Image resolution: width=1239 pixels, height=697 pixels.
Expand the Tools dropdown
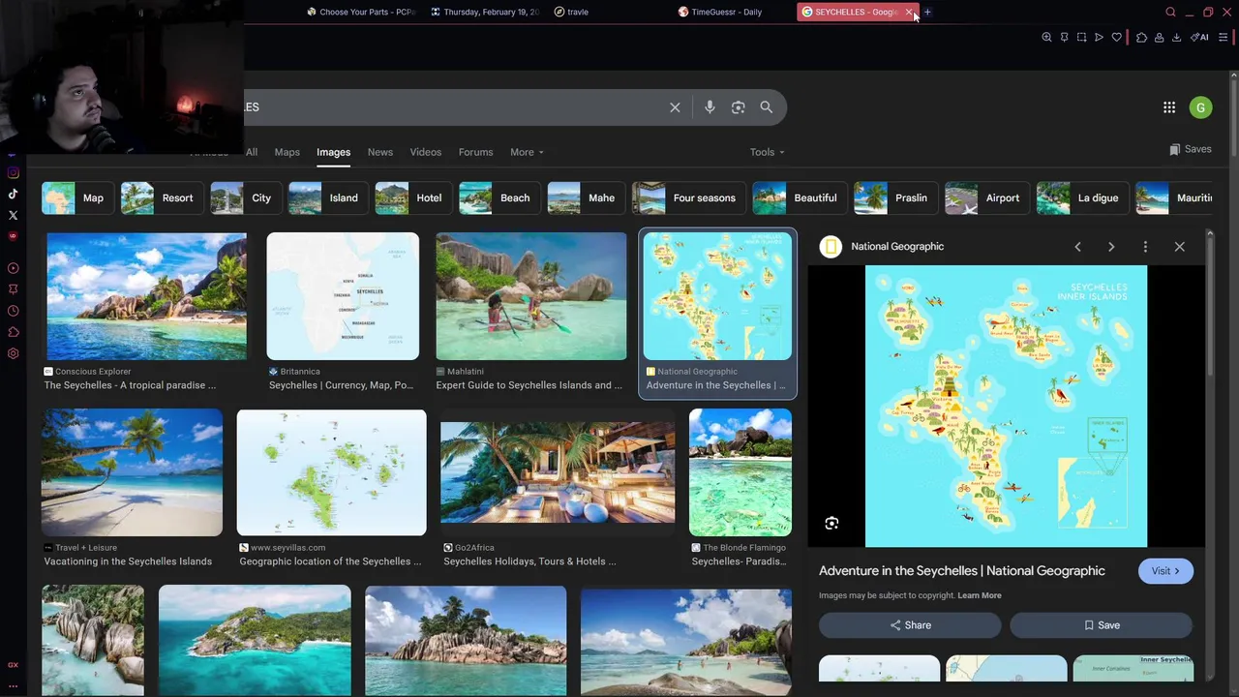(768, 152)
